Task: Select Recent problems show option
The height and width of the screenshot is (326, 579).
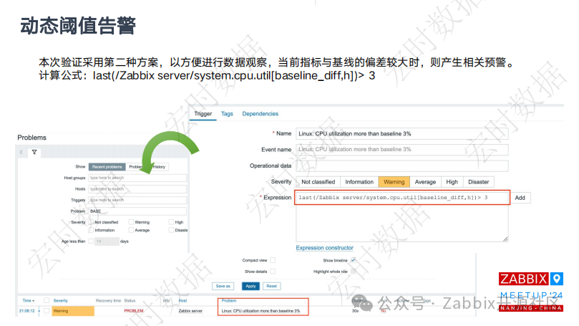Action: click(107, 167)
